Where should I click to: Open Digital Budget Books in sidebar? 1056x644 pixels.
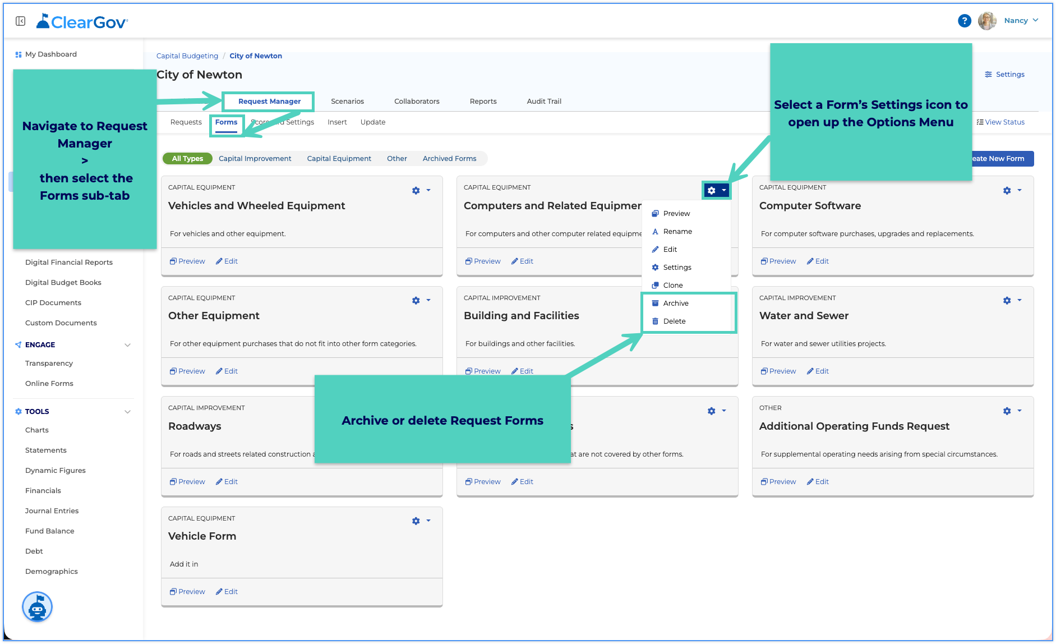63,283
